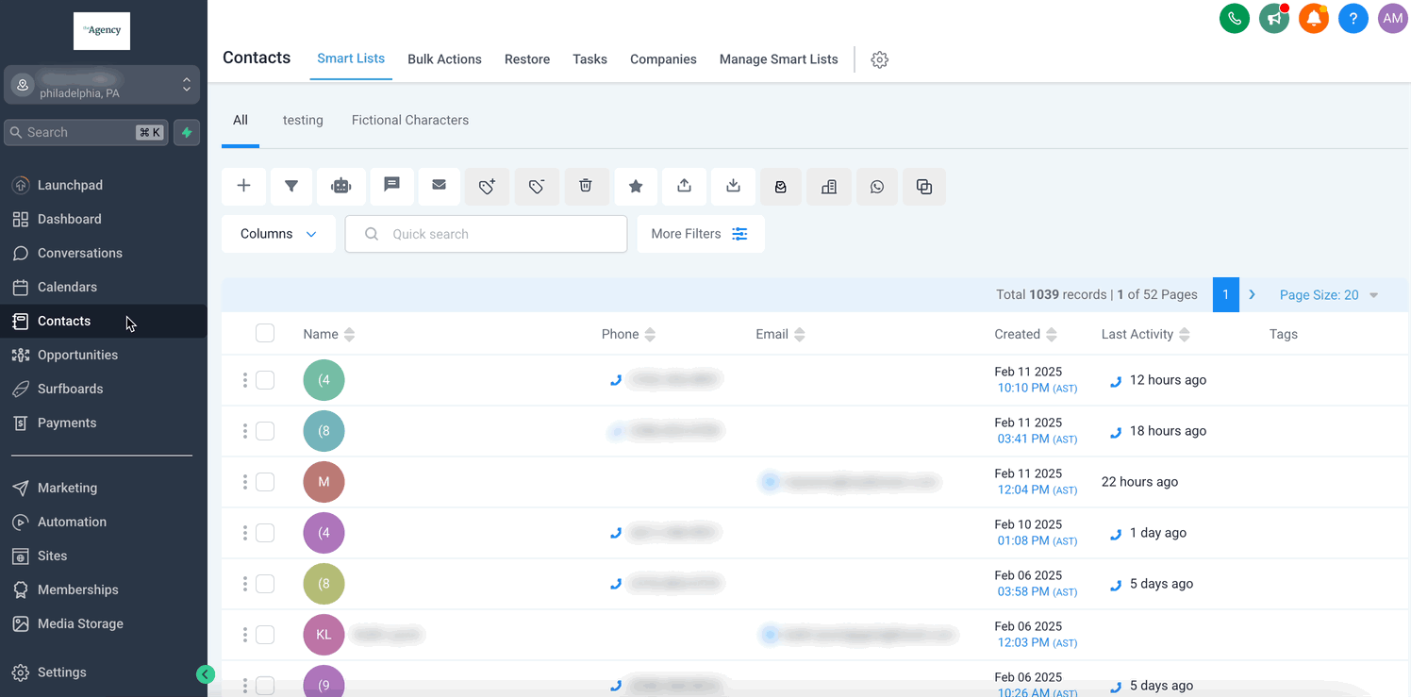Click the remove tag minus icon
1411x697 pixels.
(x=537, y=186)
